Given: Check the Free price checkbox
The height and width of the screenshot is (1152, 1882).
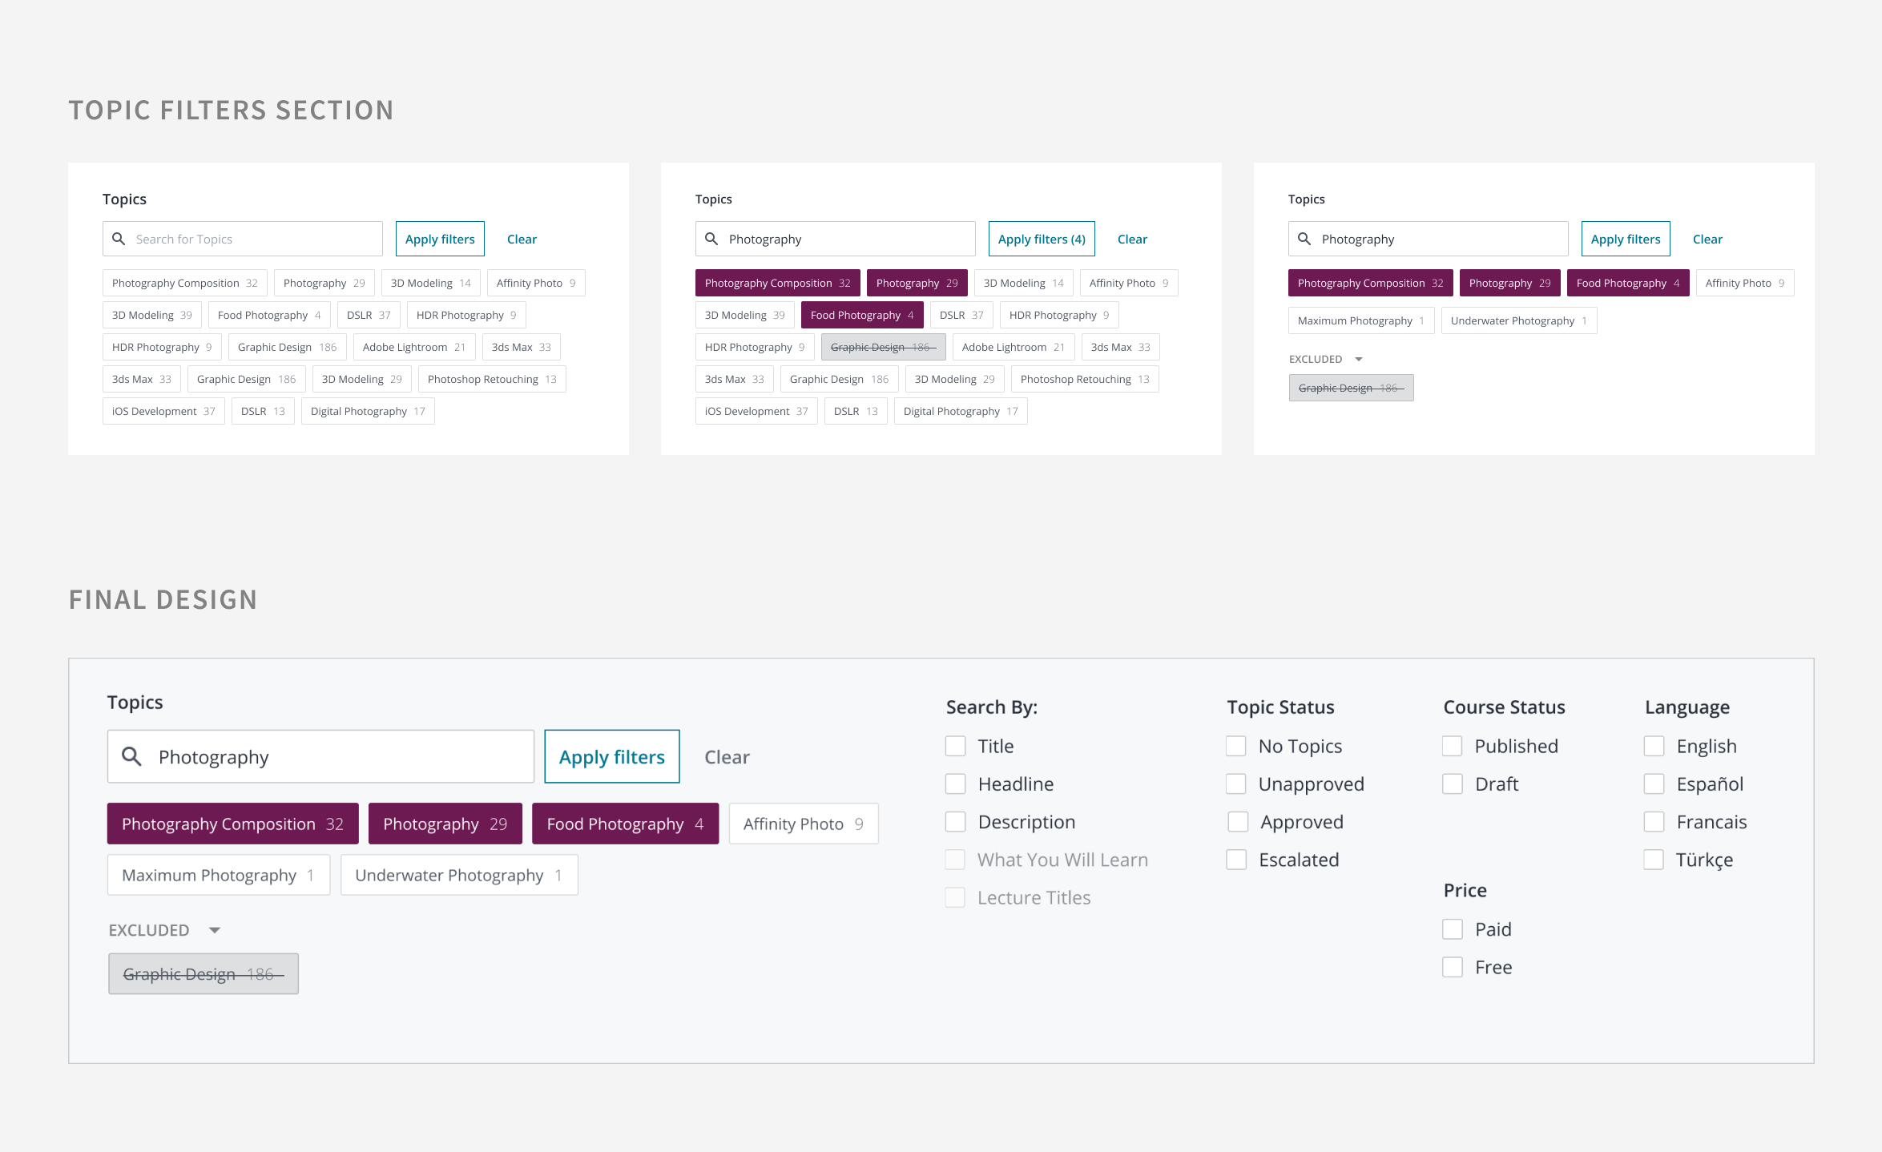Looking at the screenshot, I should pos(1453,967).
